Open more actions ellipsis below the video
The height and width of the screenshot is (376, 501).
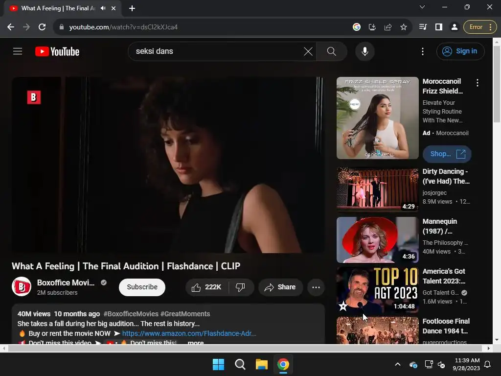316,287
